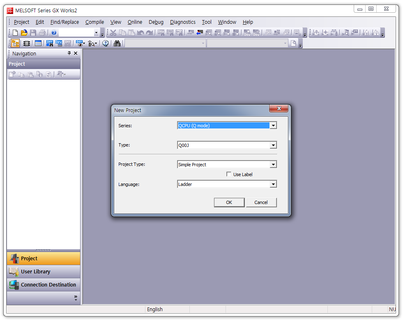The image size is (403, 321).
Task: Click the Print toolbar icon
Action: click(42, 32)
